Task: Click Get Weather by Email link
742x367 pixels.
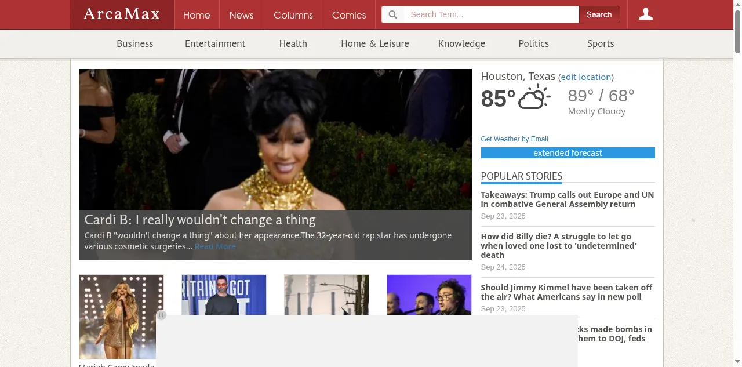Action: click(514, 139)
